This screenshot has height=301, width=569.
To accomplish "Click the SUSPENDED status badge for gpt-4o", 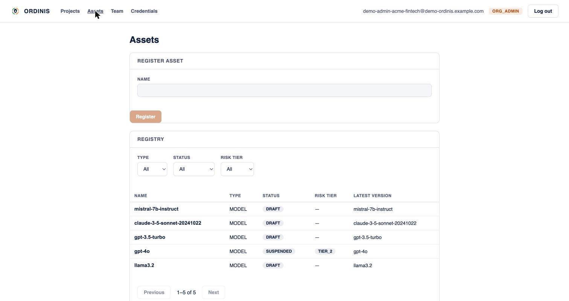I will point(279,251).
